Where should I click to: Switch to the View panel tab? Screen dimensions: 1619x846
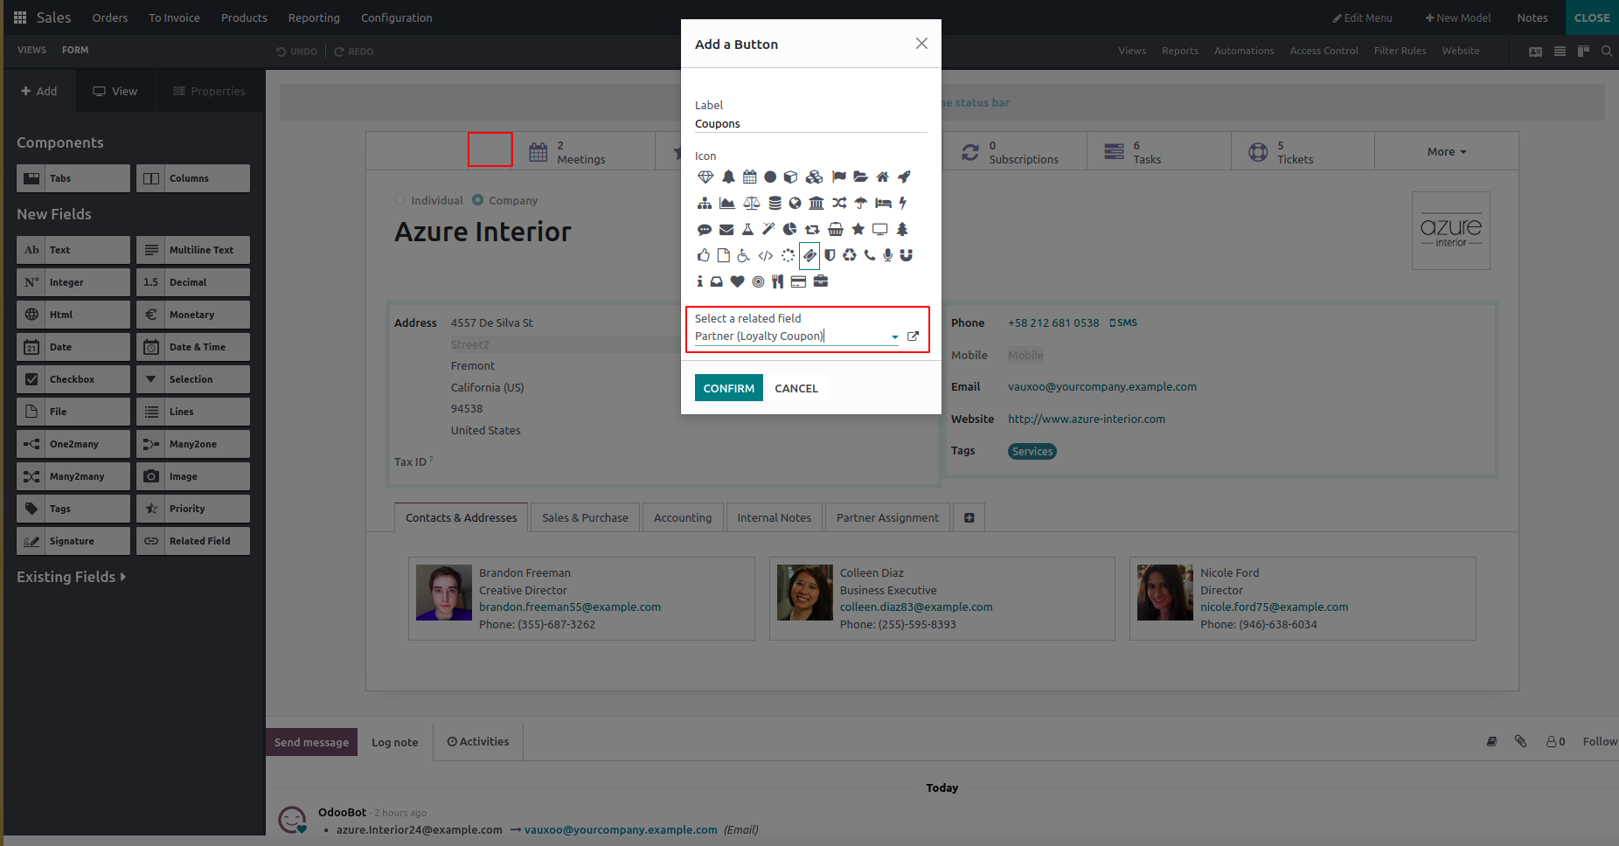coord(115,91)
